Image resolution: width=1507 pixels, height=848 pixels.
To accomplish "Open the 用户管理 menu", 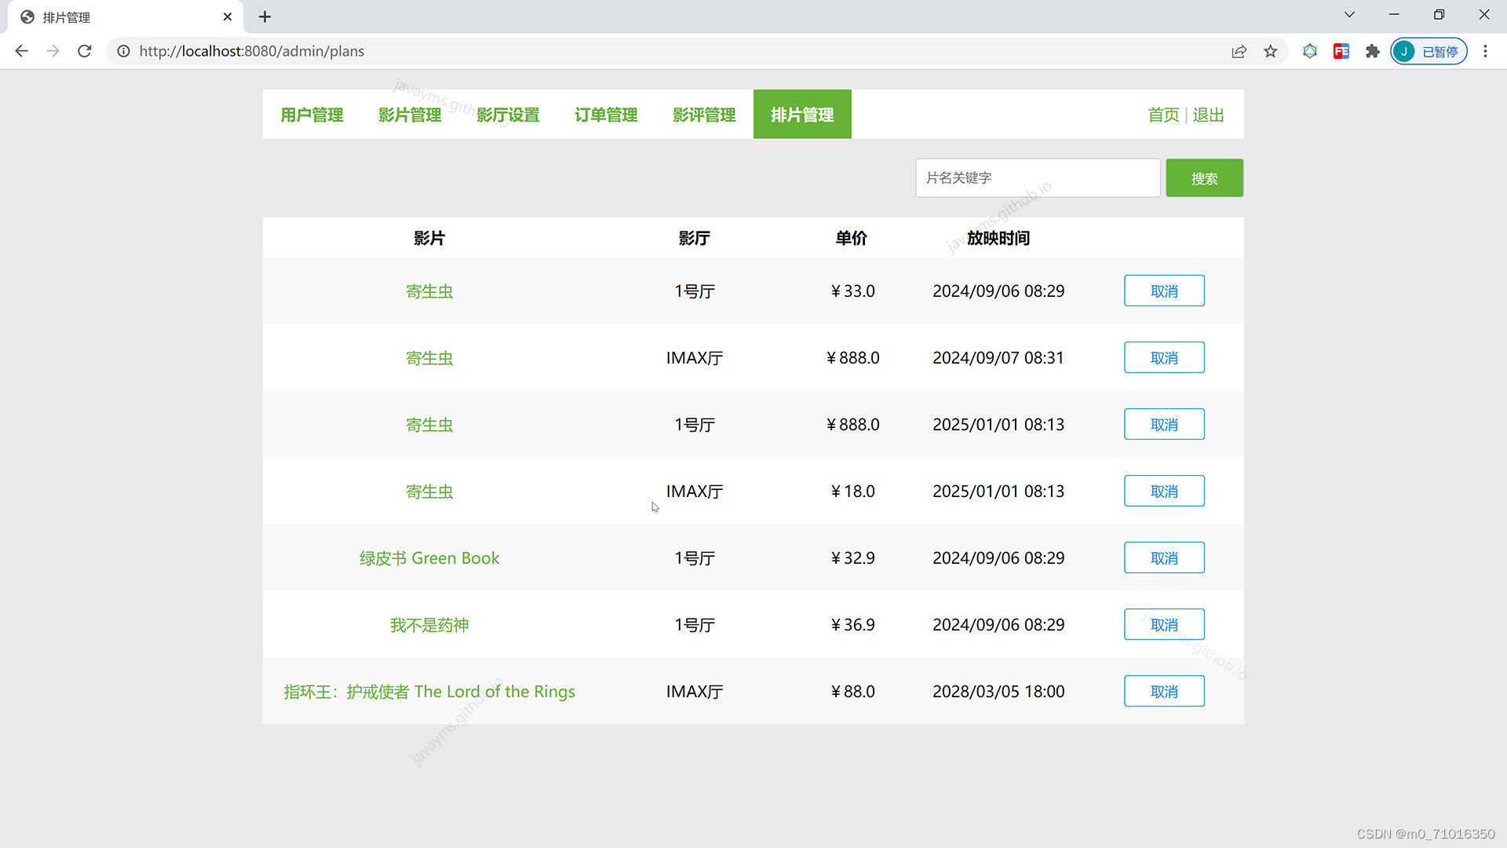I will coord(312,115).
